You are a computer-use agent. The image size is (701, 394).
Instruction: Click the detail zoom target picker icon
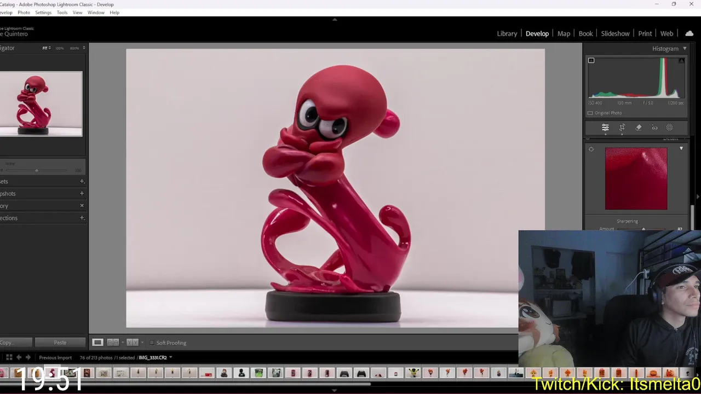pyautogui.click(x=591, y=149)
